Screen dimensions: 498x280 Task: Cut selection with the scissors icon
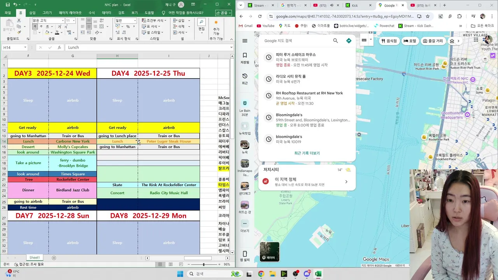pos(19,21)
